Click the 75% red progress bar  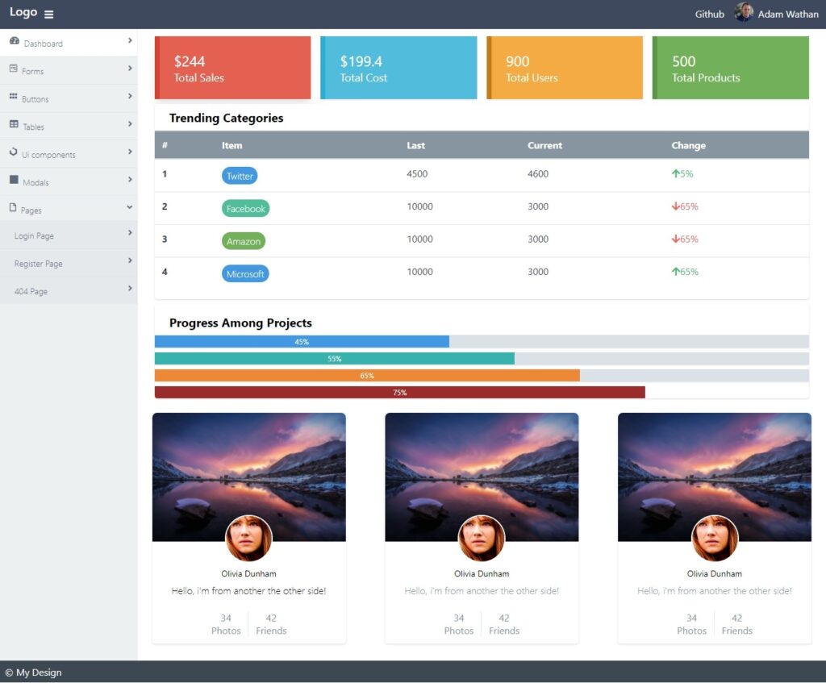coord(400,393)
